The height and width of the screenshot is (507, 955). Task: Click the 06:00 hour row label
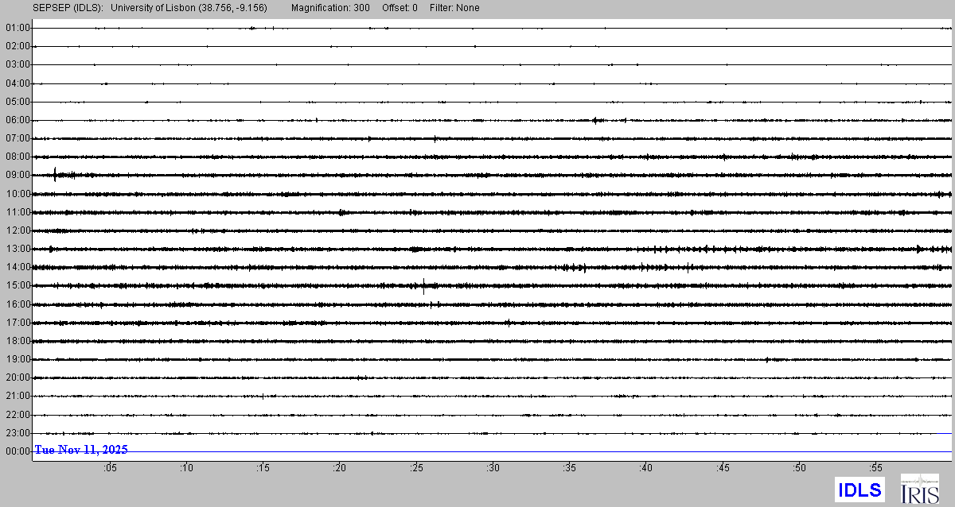tap(18, 120)
